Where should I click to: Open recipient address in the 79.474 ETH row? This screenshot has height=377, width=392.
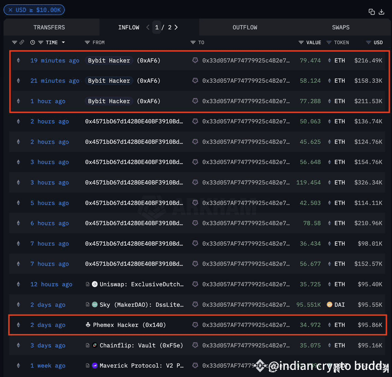pyautogui.click(x=246, y=60)
